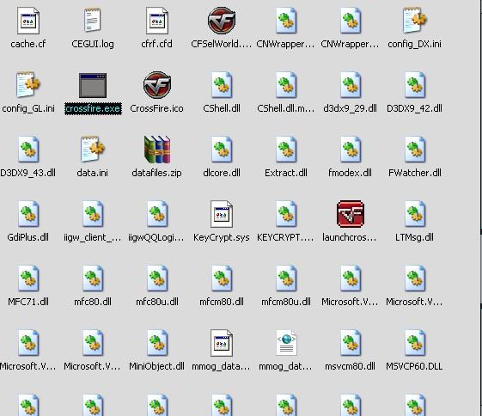Viewport: 482px width, 416px height.
Task: Select the FWatcher.dll file icon
Action: click(x=415, y=150)
